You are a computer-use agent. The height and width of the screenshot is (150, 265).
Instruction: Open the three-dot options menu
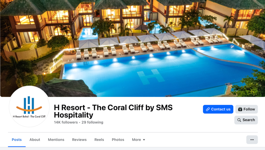point(252,140)
